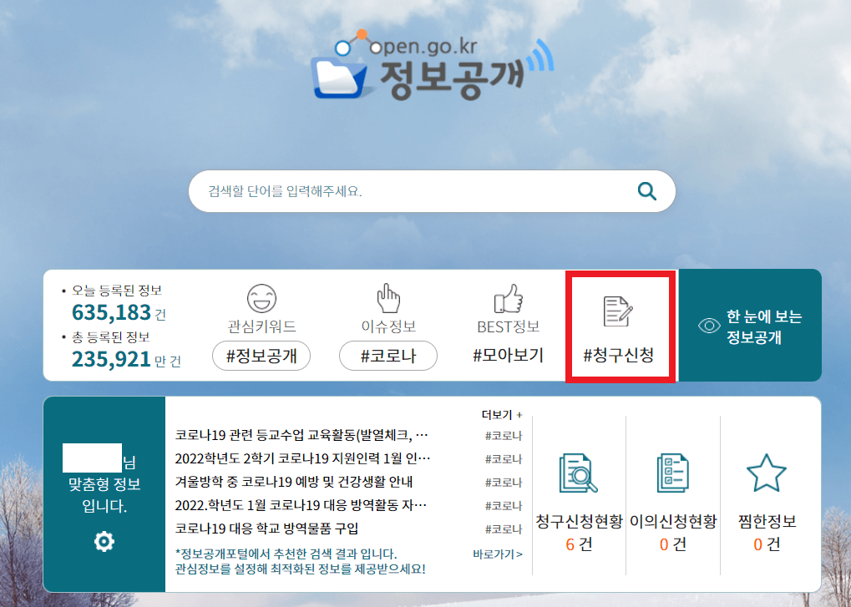Click the BEST정보 thumbs-up icon
The width and height of the screenshot is (851, 607).
[x=509, y=297]
